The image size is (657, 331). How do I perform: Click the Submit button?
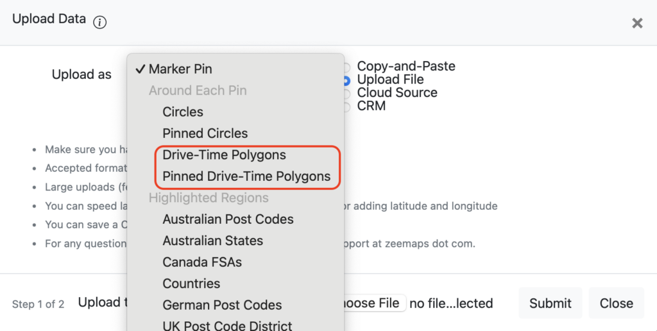(x=550, y=303)
